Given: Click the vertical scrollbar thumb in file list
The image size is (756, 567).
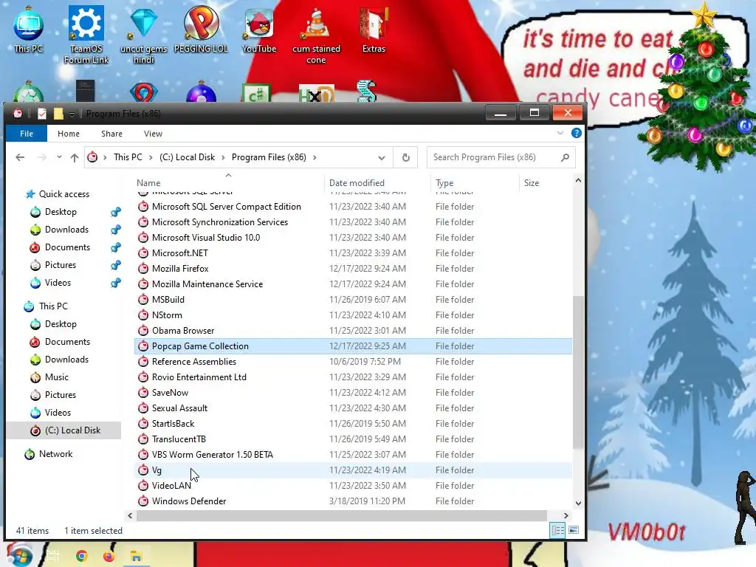Looking at the screenshot, I should [x=578, y=372].
